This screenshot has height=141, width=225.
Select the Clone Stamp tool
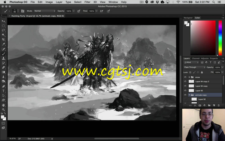click(3, 58)
